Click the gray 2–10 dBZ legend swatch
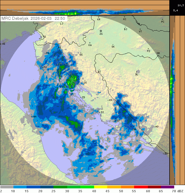185x193 pixels. (x=7, y=187)
